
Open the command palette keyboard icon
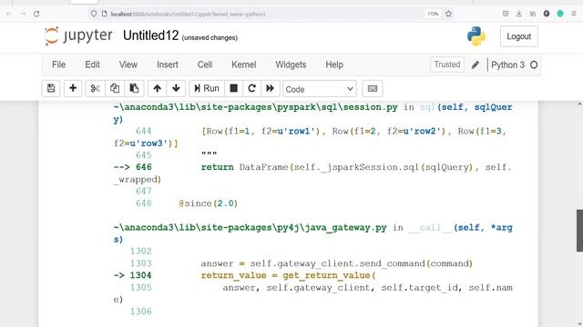coord(373,89)
